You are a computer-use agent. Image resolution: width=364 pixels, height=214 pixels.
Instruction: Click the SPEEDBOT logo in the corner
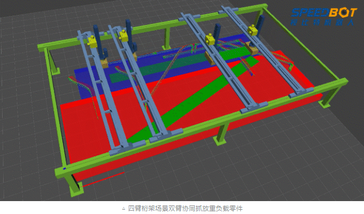tap(324, 17)
